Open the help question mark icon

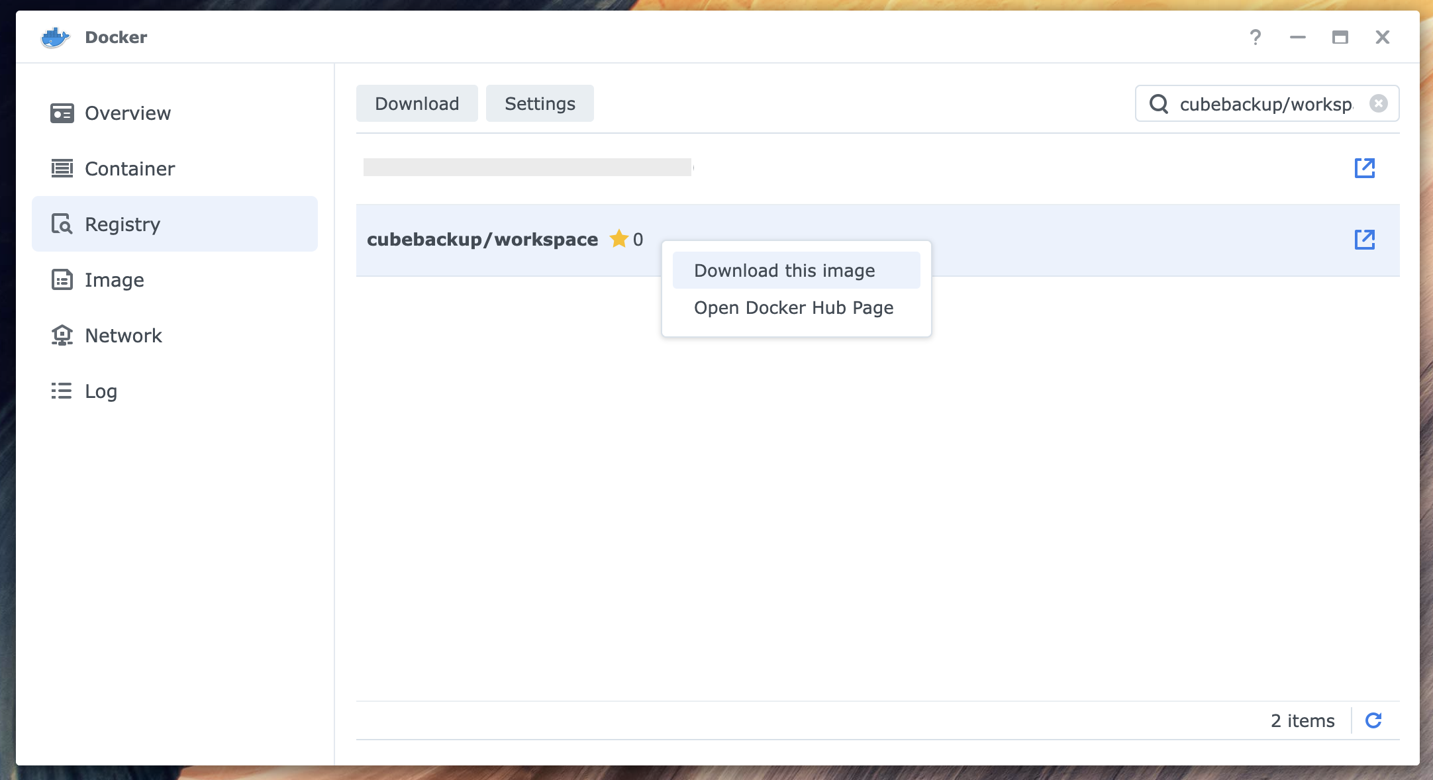(1256, 37)
